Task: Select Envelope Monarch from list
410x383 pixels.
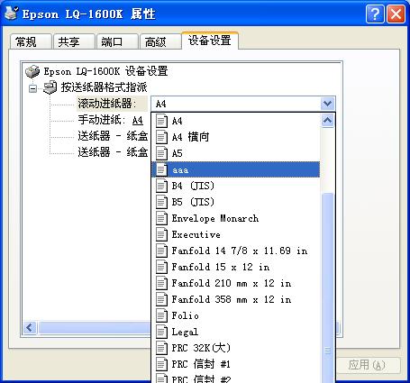Action: click(236, 218)
